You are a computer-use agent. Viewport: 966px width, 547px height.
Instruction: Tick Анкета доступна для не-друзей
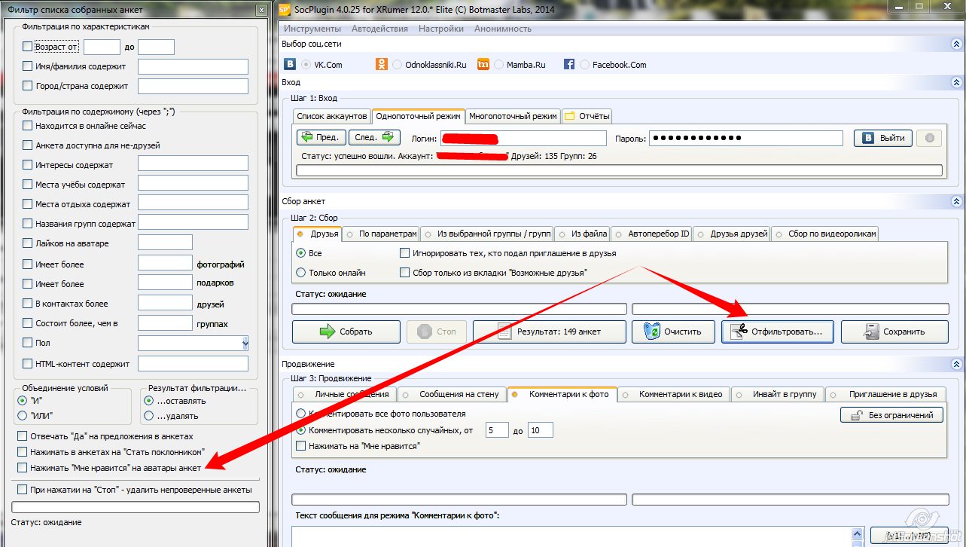[x=28, y=145]
